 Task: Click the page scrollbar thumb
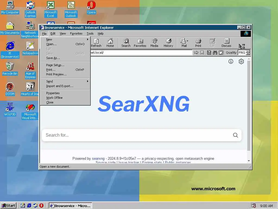point(249,106)
